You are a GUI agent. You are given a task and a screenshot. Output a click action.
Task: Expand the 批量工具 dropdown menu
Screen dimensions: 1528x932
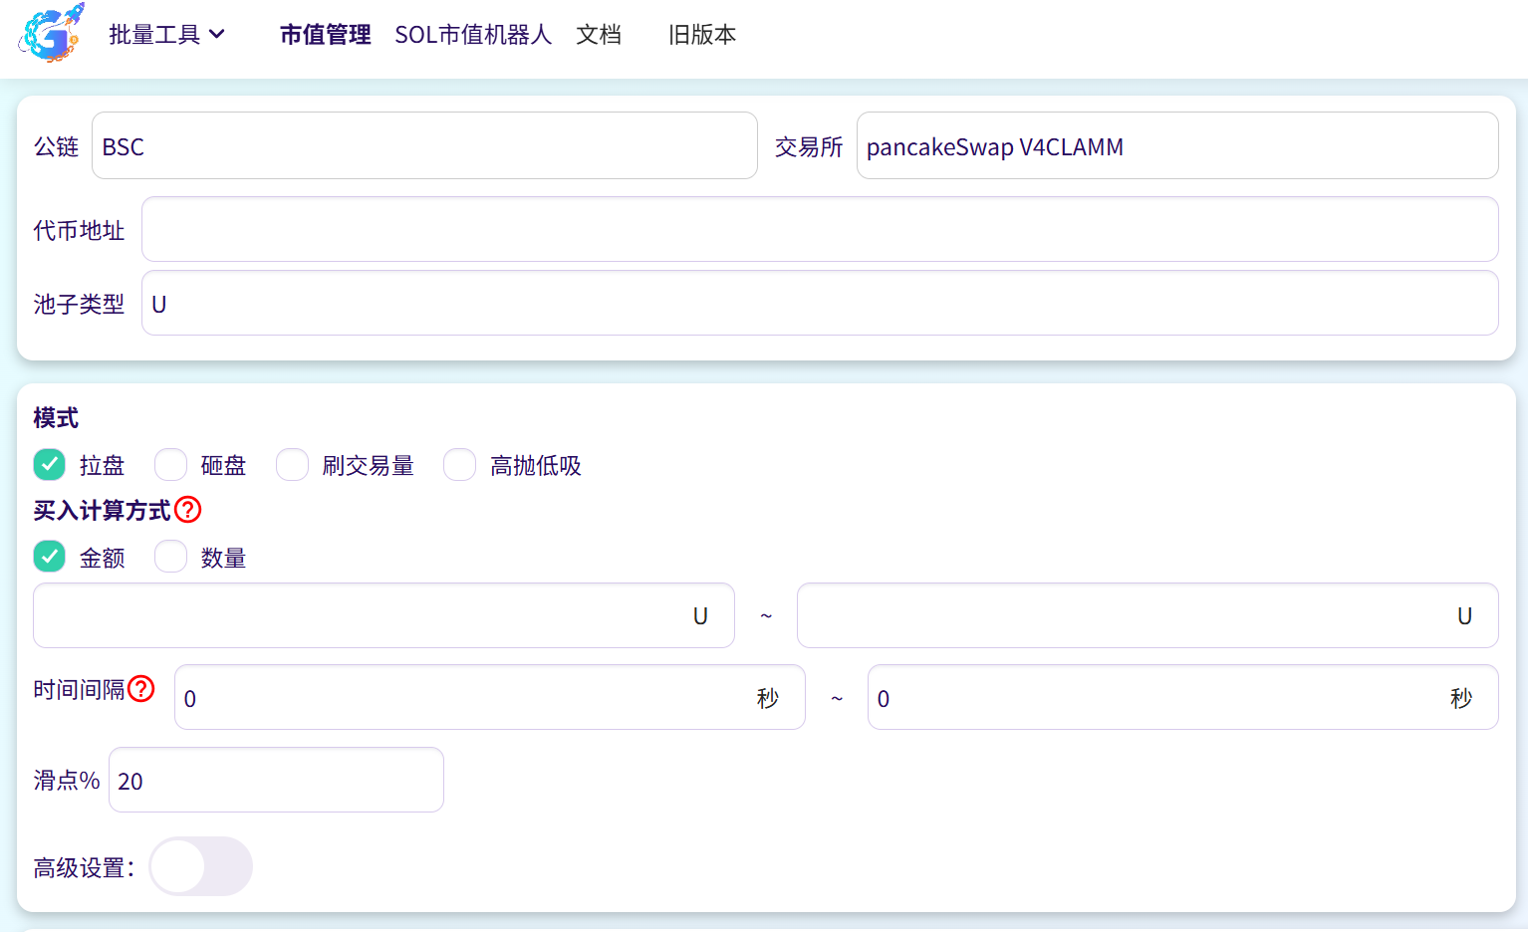click(166, 35)
